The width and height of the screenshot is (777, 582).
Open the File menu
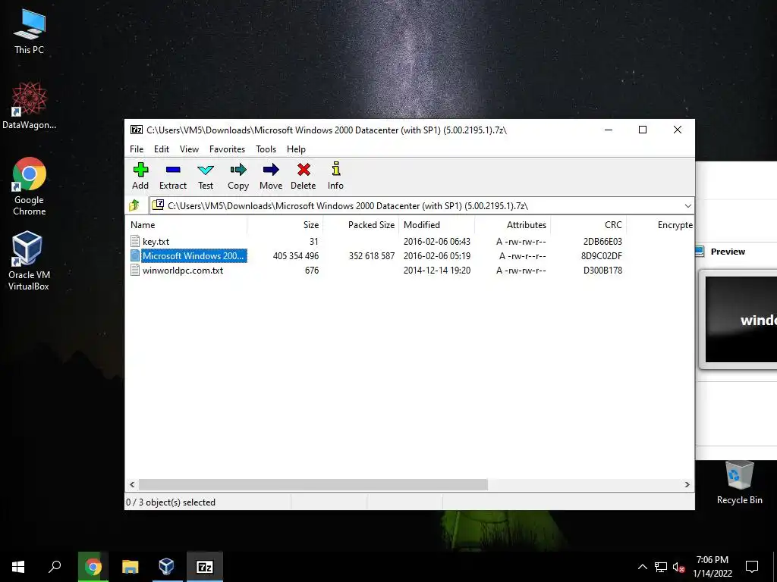pos(137,149)
